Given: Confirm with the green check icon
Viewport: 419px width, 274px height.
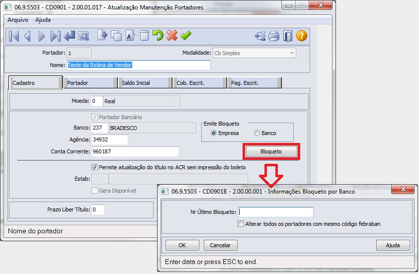Looking at the screenshot, I should [186, 35].
